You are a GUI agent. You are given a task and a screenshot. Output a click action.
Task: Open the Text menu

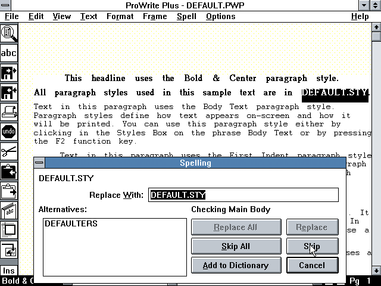click(x=89, y=16)
